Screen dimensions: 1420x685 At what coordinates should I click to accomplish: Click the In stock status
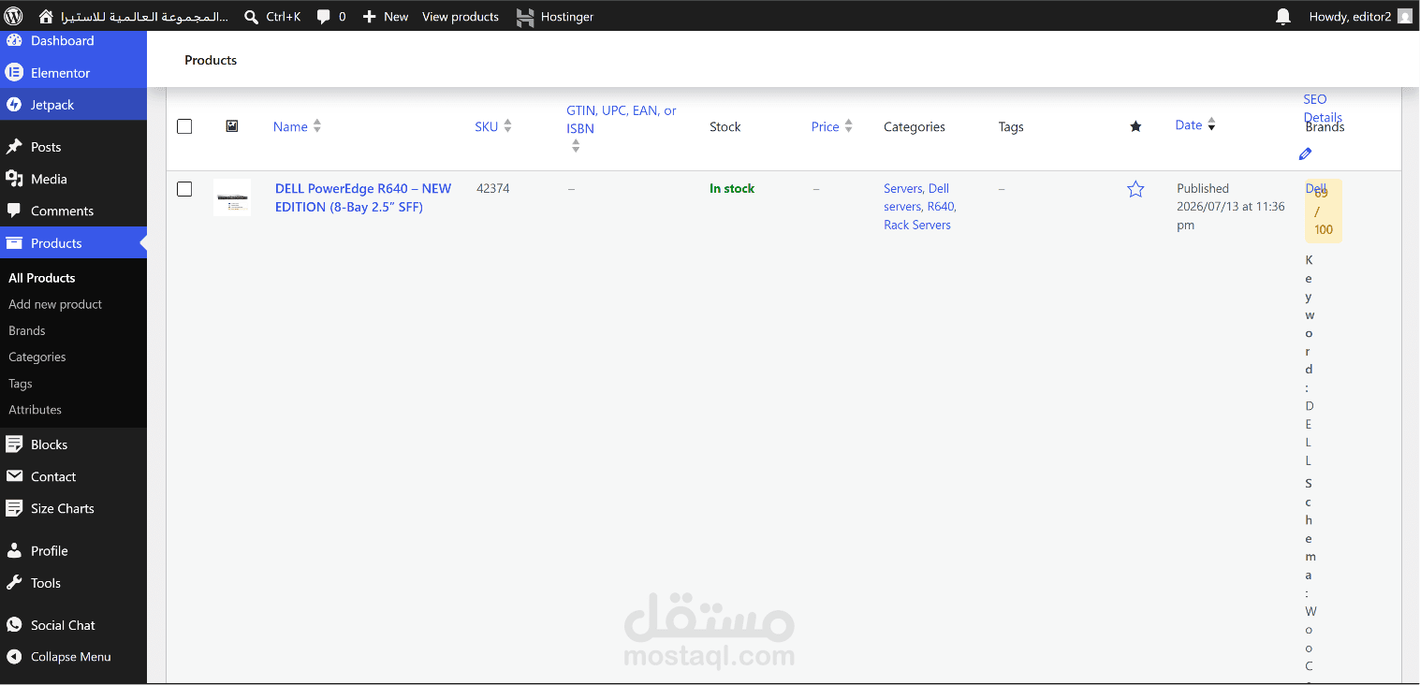[x=732, y=188]
